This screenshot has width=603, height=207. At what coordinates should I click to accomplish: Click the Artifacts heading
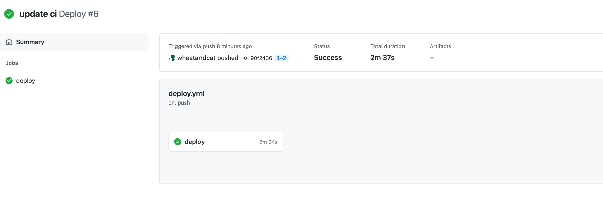tap(440, 46)
